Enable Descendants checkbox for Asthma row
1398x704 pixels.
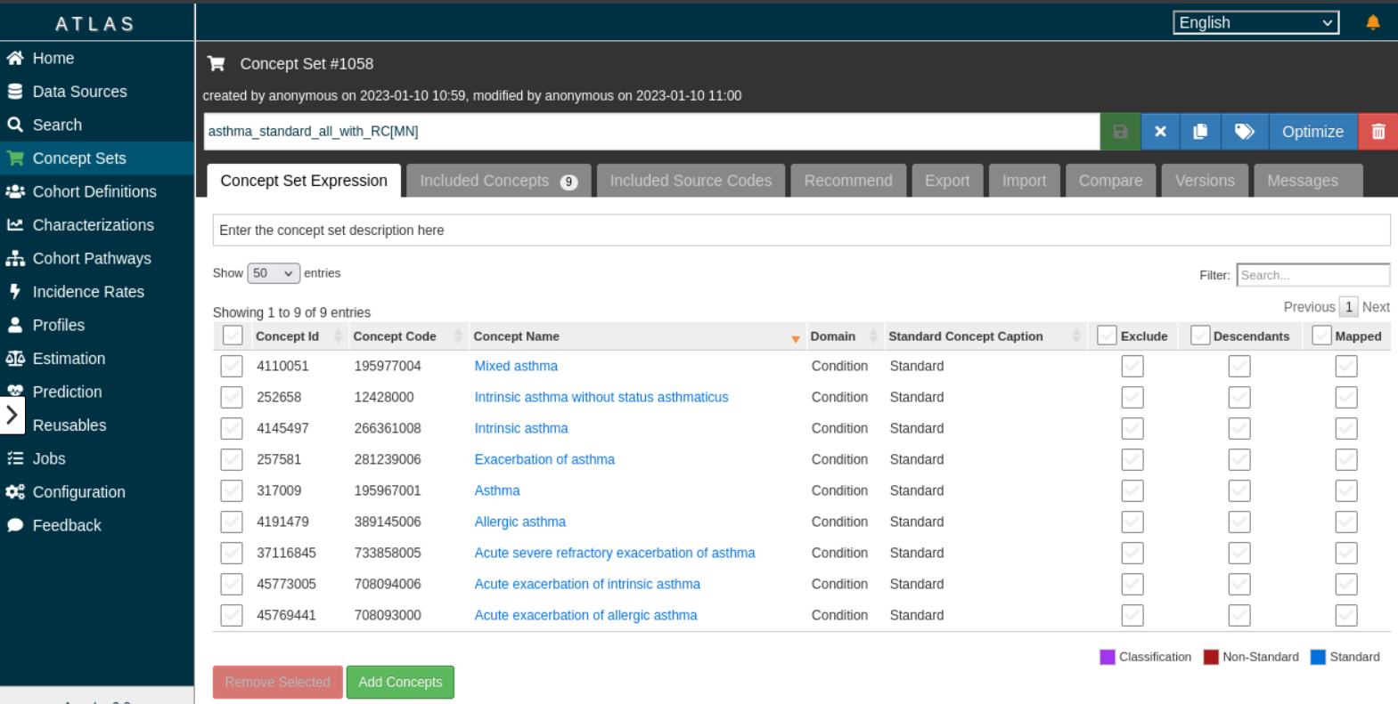1239,490
